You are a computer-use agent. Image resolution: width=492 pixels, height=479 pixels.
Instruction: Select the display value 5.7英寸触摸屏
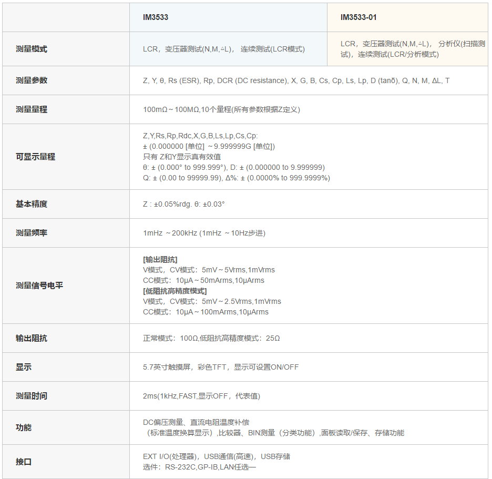coord(221,367)
